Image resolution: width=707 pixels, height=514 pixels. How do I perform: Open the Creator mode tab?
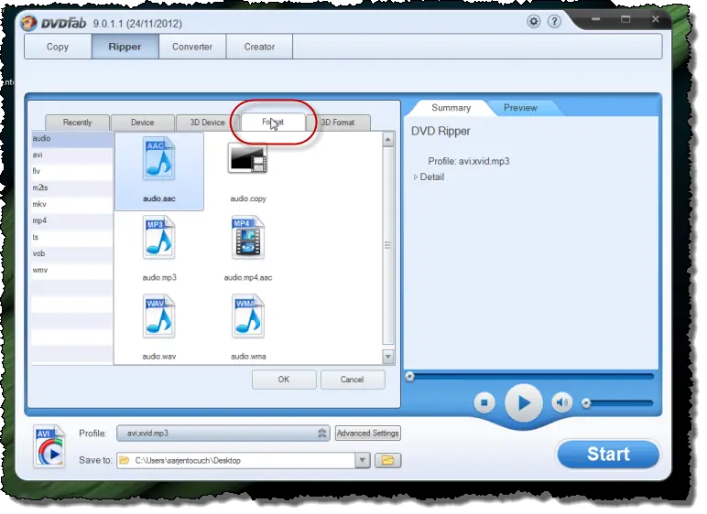[x=259, y=47]
